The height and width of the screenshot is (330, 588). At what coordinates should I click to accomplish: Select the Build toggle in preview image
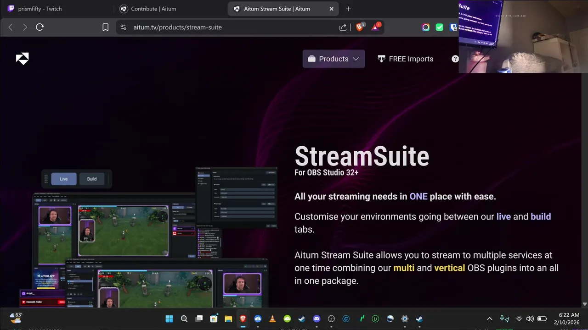click(92, 179)
